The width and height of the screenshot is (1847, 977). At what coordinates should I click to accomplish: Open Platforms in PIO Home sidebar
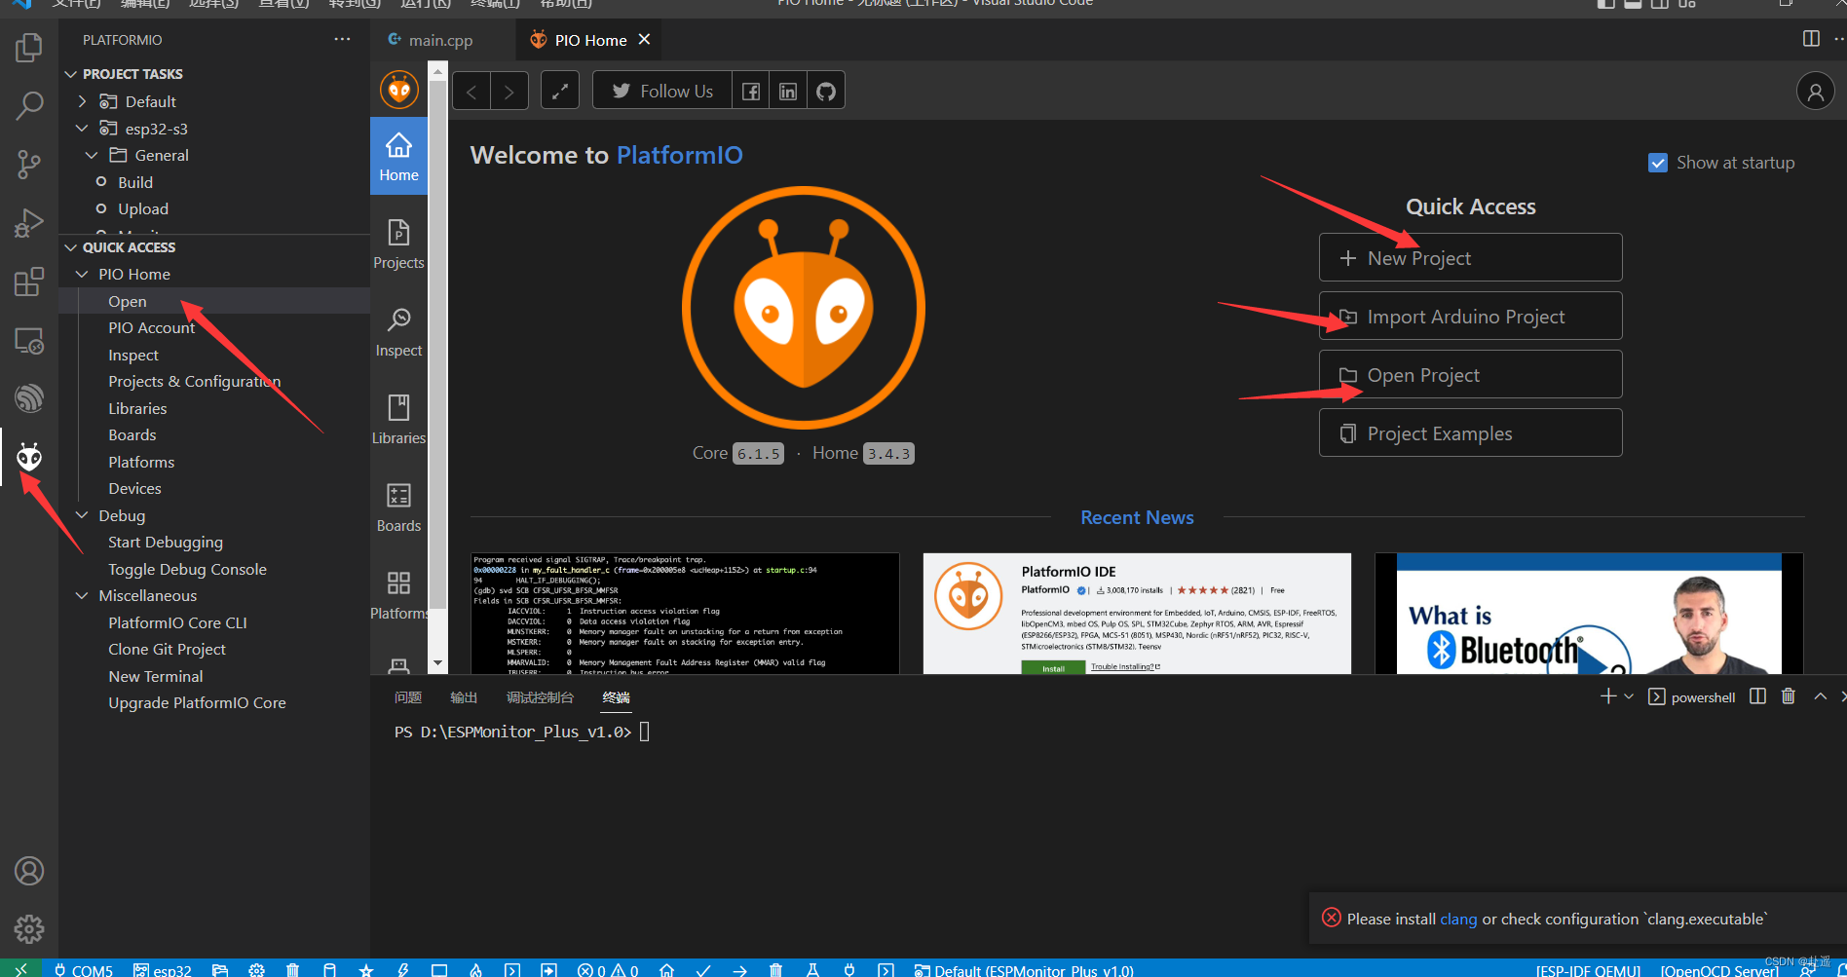click(398, 595)
